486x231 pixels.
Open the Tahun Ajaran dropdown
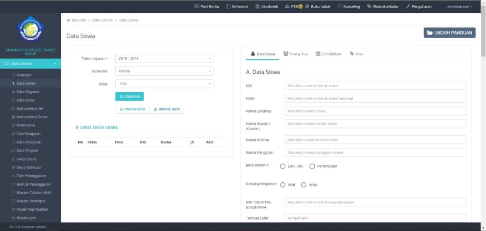tap(165, 58)
